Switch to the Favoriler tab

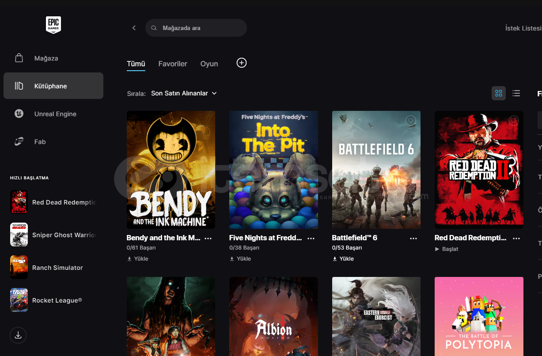pyautogui.click(x=173, y=64)
